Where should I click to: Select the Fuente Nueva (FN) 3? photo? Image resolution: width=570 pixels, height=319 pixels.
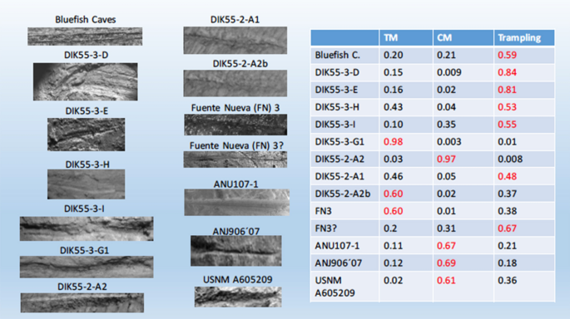point(235,159)
